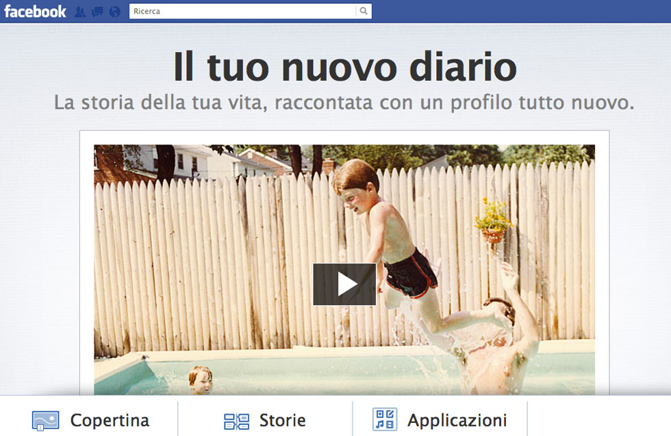Click the "Il tuo nuovo diario" heading
The image size is (671, 436).
[x=344, y=66]
